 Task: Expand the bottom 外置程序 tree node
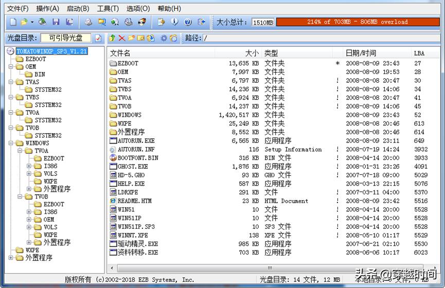(12, 258)
